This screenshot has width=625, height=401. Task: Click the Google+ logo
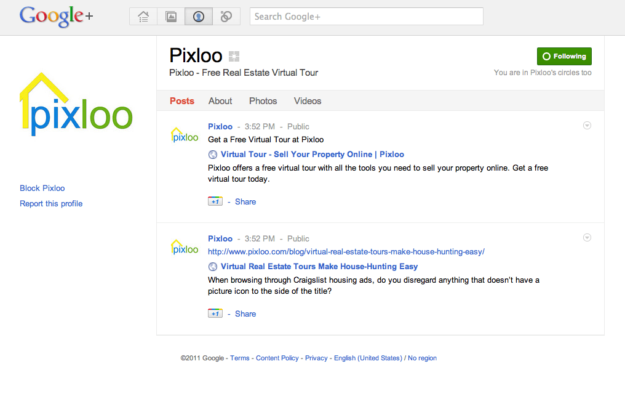tap(55, 17)
